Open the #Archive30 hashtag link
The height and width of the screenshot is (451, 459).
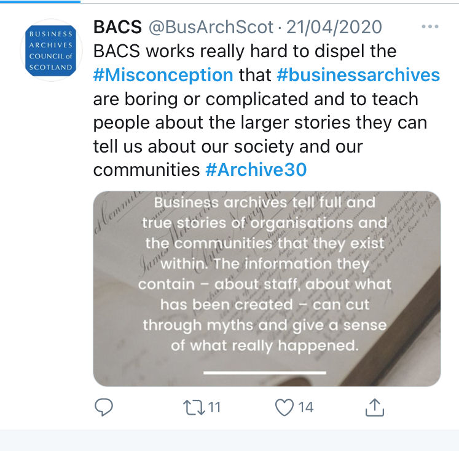pyautogui.click(x=256, y=170)
